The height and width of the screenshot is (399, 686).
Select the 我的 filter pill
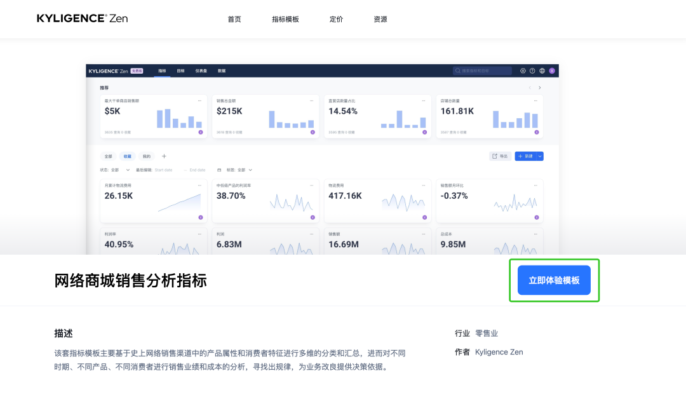[147, 156]
